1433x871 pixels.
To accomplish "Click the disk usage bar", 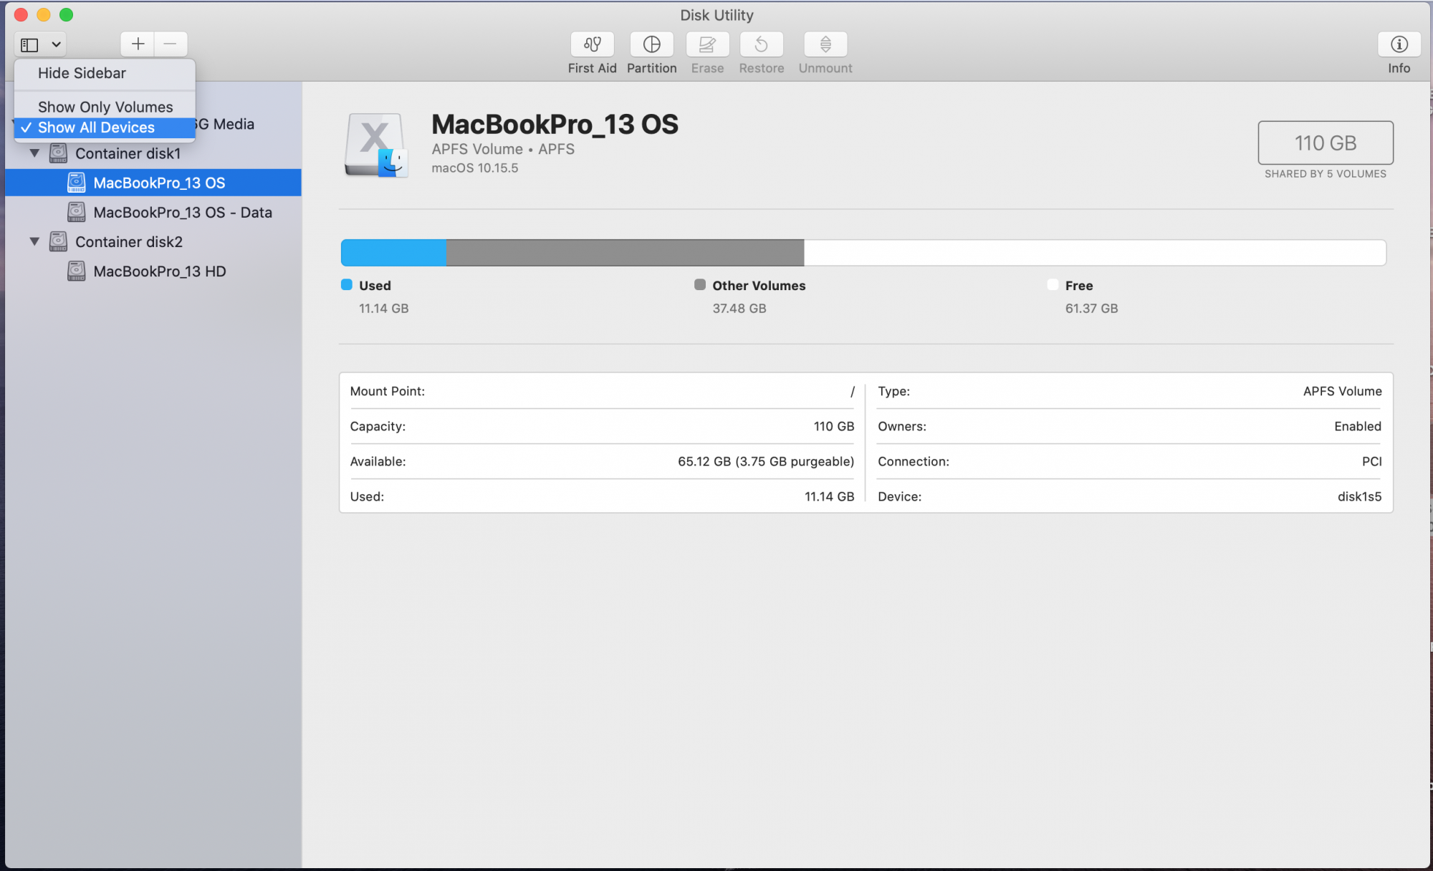I will (x=864, y=252).
